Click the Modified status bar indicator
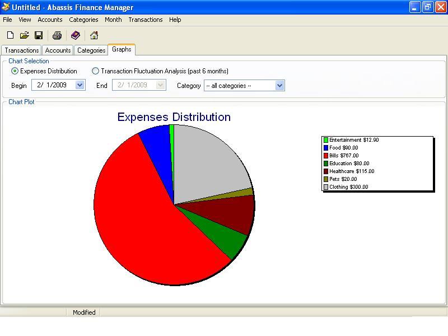 [83, 312]
